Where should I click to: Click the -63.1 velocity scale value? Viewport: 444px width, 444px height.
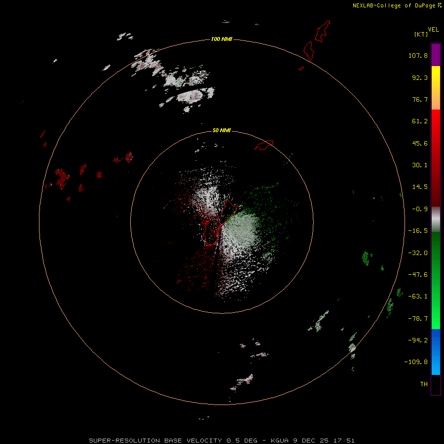(418, 296)
